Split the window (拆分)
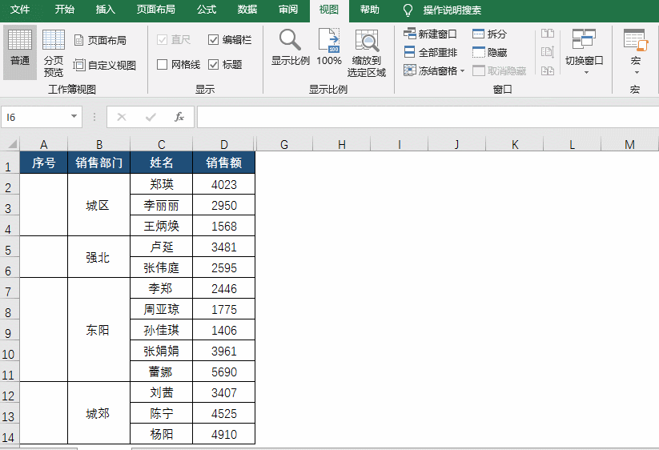This screenshot has width=659, height=450. 489,34
